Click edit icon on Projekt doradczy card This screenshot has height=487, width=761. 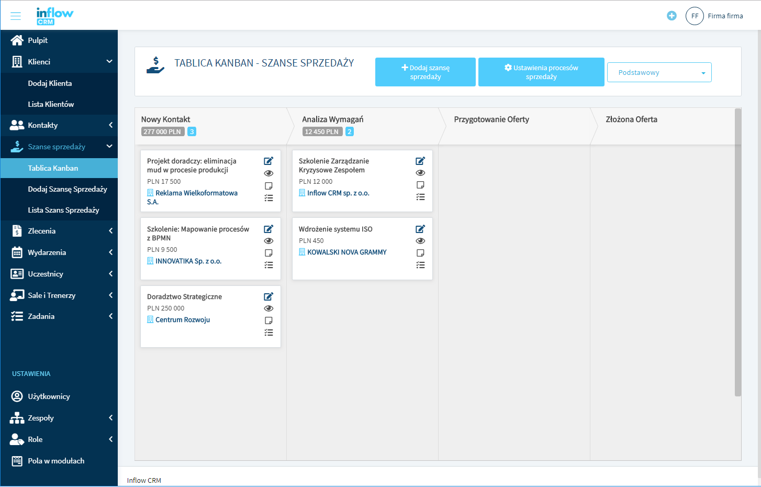(268, 161)
